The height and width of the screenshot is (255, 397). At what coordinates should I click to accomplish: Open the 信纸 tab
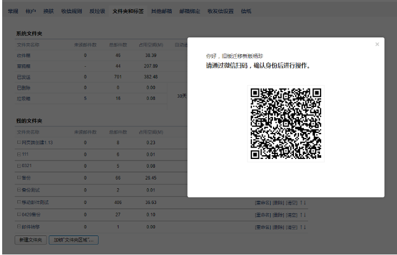(245, 11)
